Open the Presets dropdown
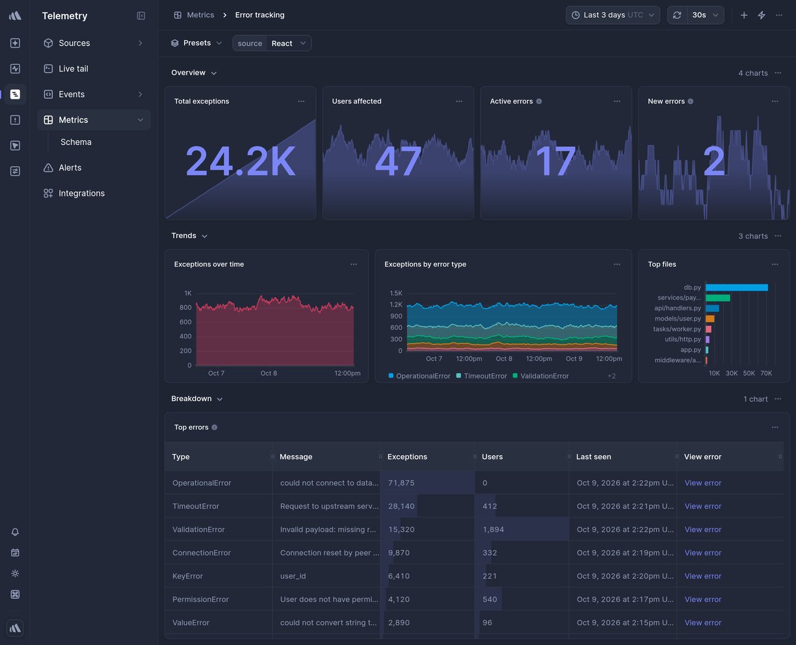 (x=196, y=43)
